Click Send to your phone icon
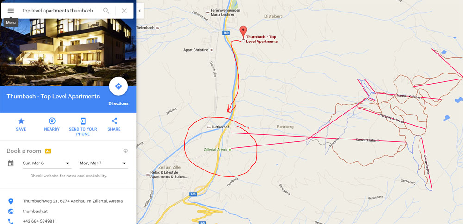This screenshot has height=224, width=463. click(x=83, y=121)
